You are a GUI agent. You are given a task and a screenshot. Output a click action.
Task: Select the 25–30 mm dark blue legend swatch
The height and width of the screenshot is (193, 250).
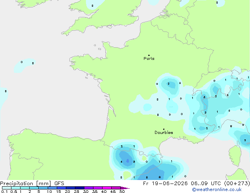point(80,188)
